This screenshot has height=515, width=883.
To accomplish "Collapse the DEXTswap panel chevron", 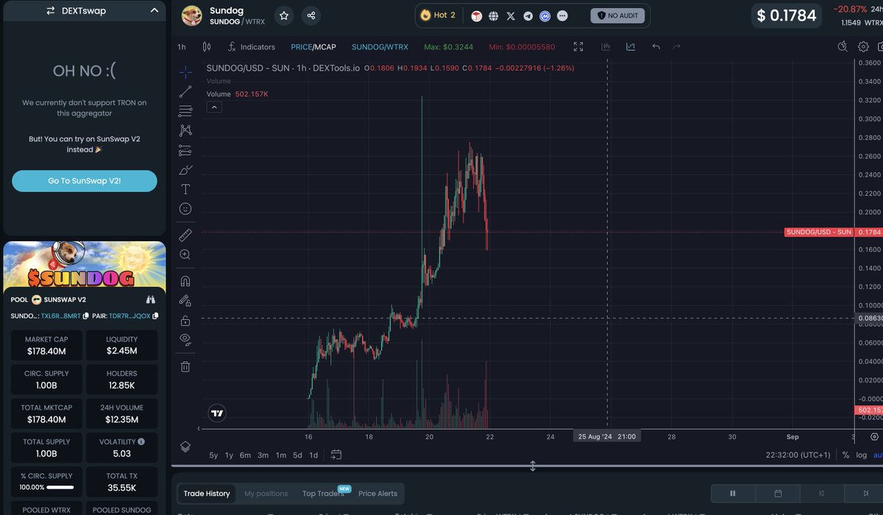I will click(x=154, y=10).
